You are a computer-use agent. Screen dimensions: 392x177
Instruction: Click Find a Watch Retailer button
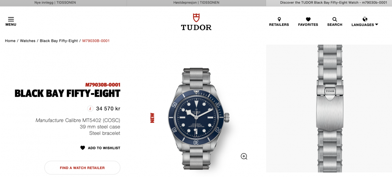click(82, 168)
